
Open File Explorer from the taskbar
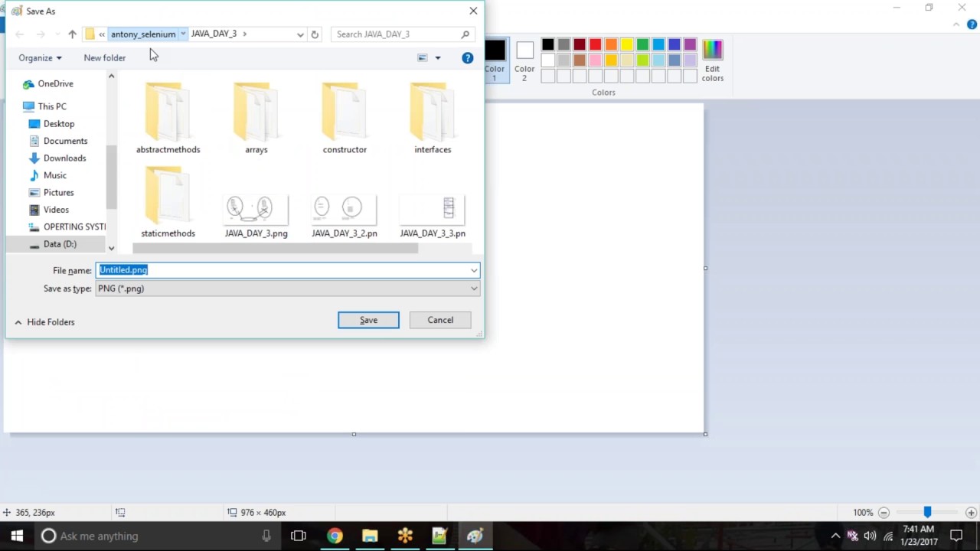click(x=370, y=536)
